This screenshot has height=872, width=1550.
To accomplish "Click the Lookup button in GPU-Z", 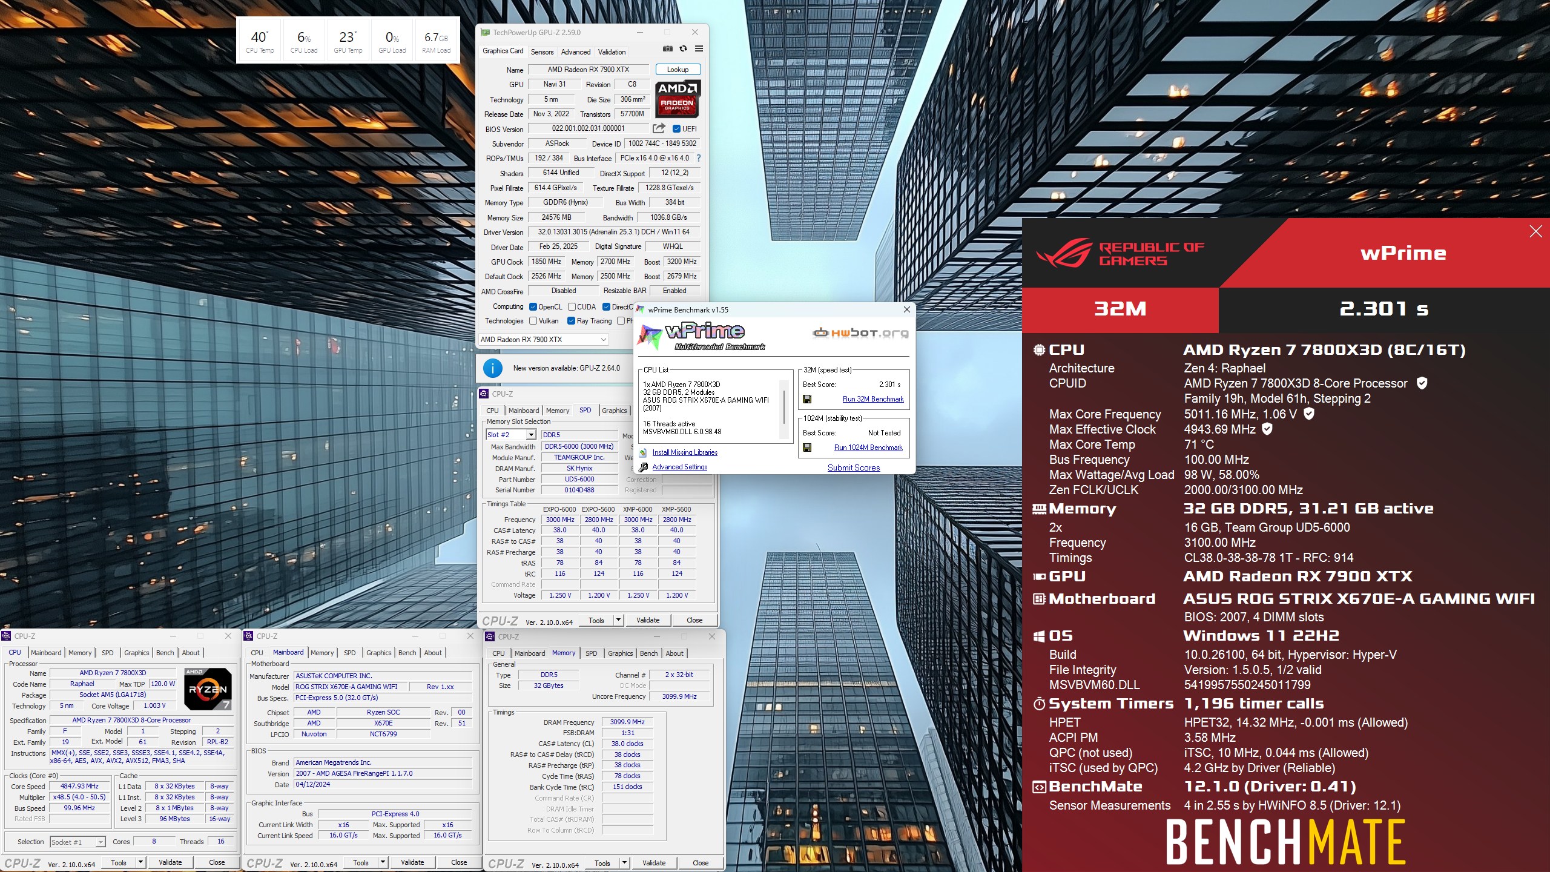I will (x=678, y=70).
